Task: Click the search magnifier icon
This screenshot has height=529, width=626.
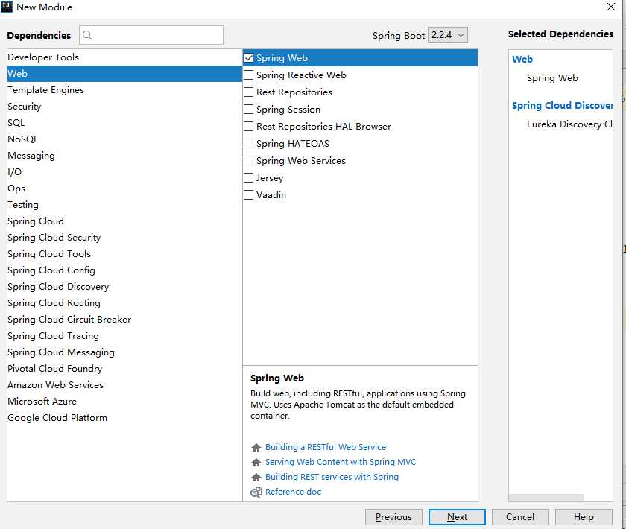Action: click(x=87, y=35)
